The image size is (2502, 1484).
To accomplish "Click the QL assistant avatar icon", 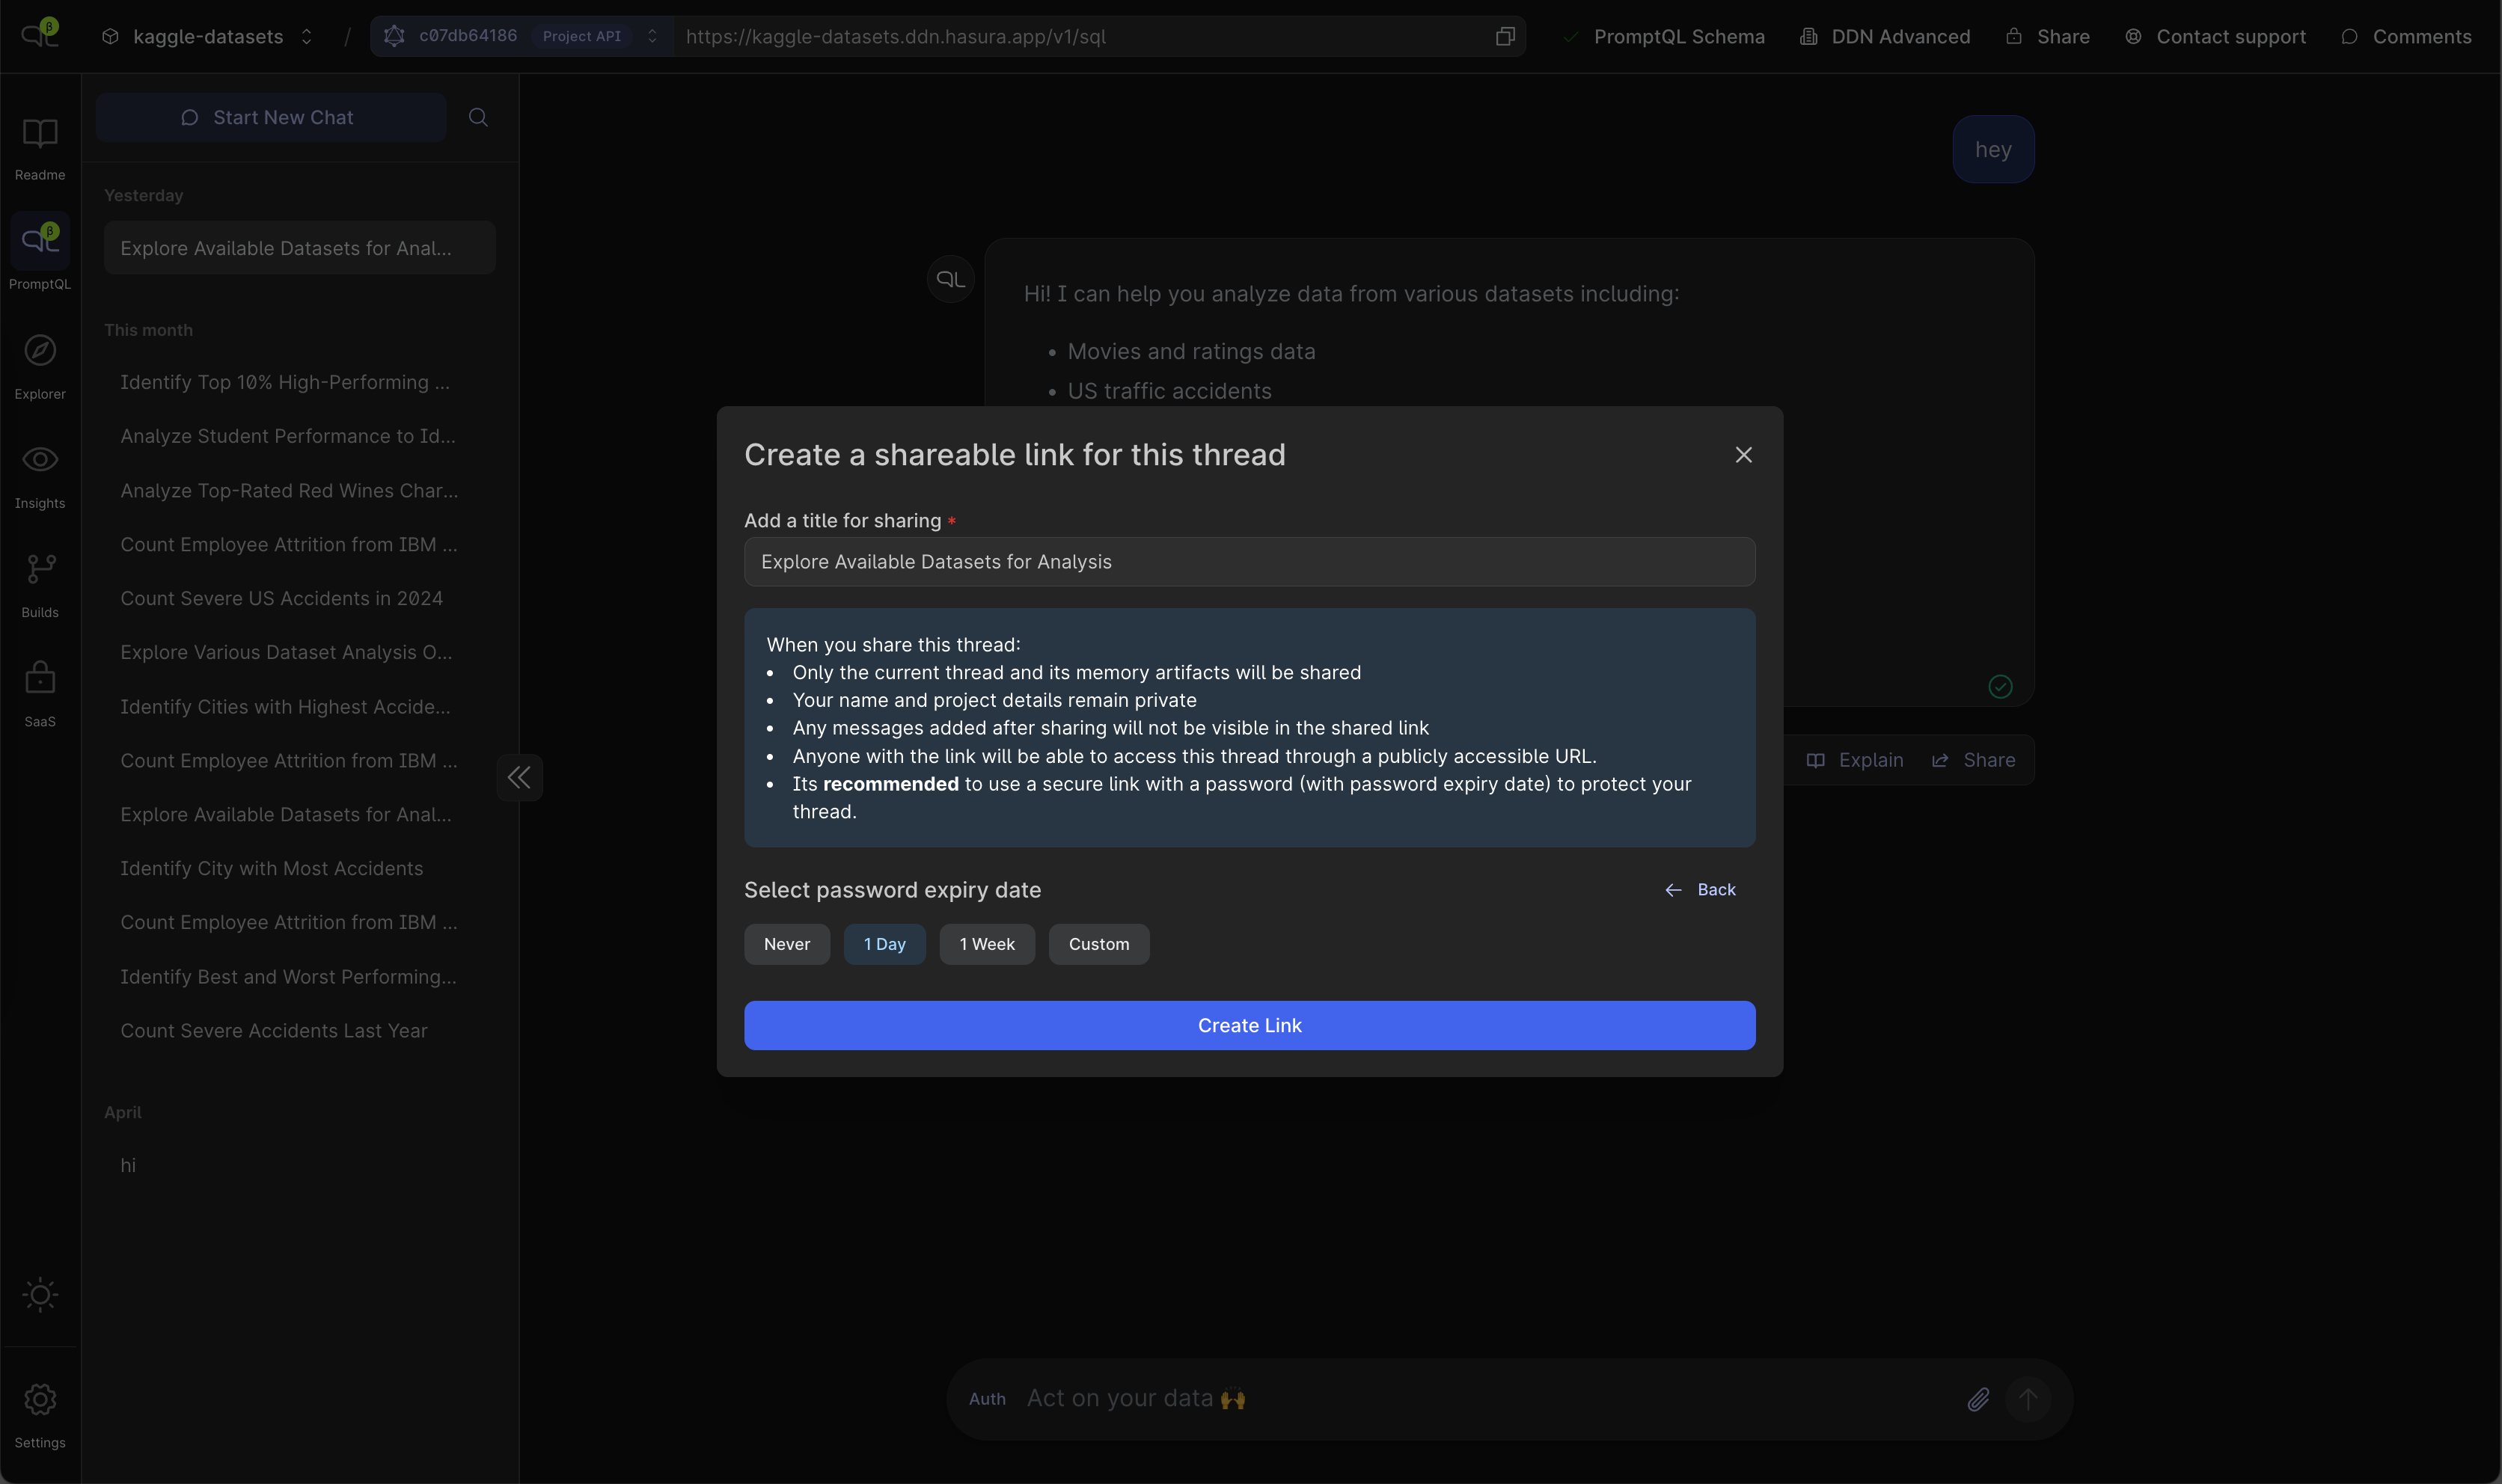I will click(950, 279).
